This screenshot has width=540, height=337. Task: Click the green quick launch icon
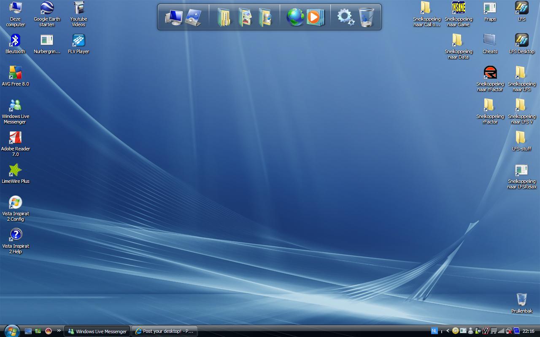38,331
